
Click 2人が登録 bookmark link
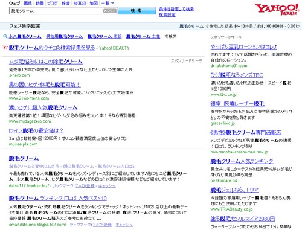pos(85,186)
